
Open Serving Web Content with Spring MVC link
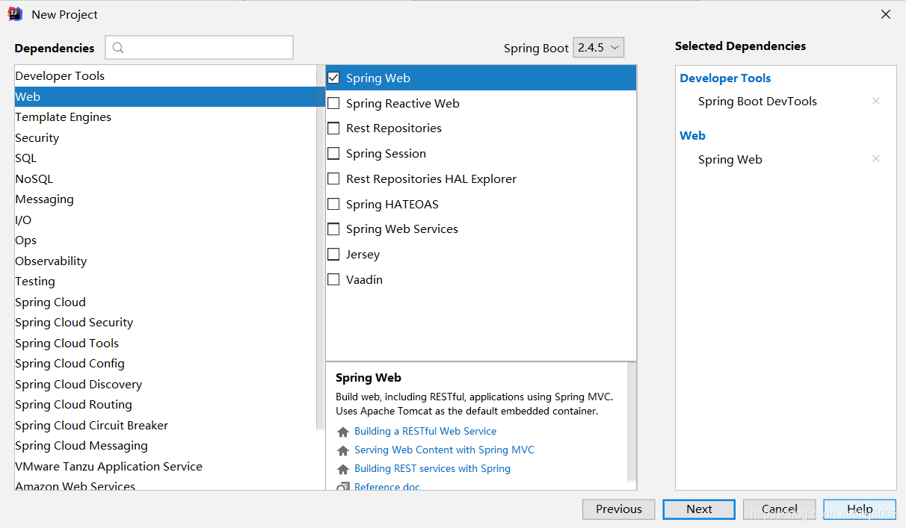click(444, 450)
